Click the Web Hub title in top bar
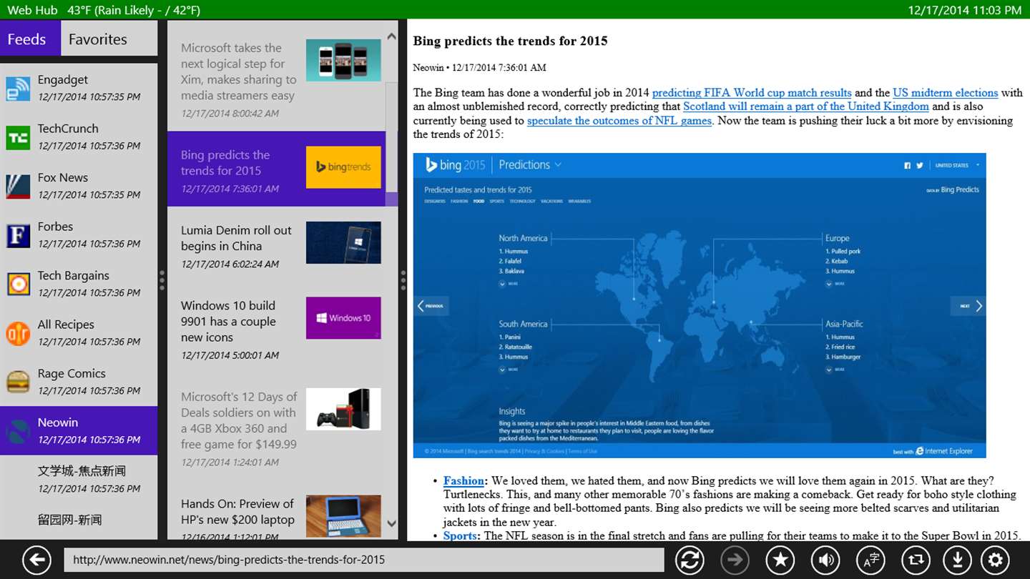This screenshot has width=1030, height=579. tap(33, 10)
